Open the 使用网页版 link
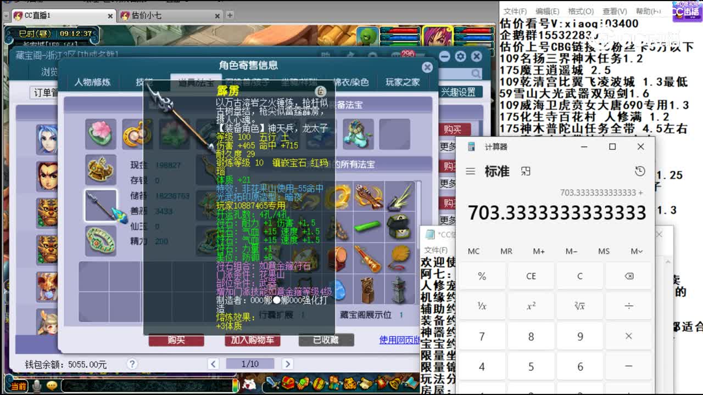 tap(400, 340)
